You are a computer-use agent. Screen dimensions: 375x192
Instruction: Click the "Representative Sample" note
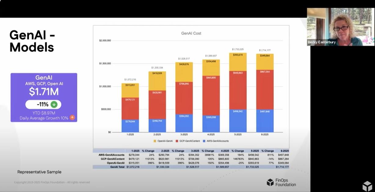(x=39, y=172)
